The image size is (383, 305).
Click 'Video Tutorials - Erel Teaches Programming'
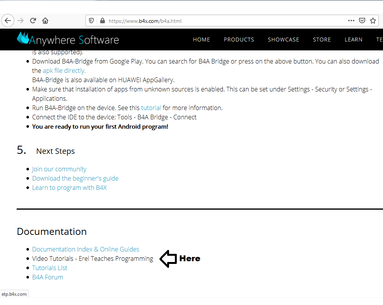pos(92,258)
